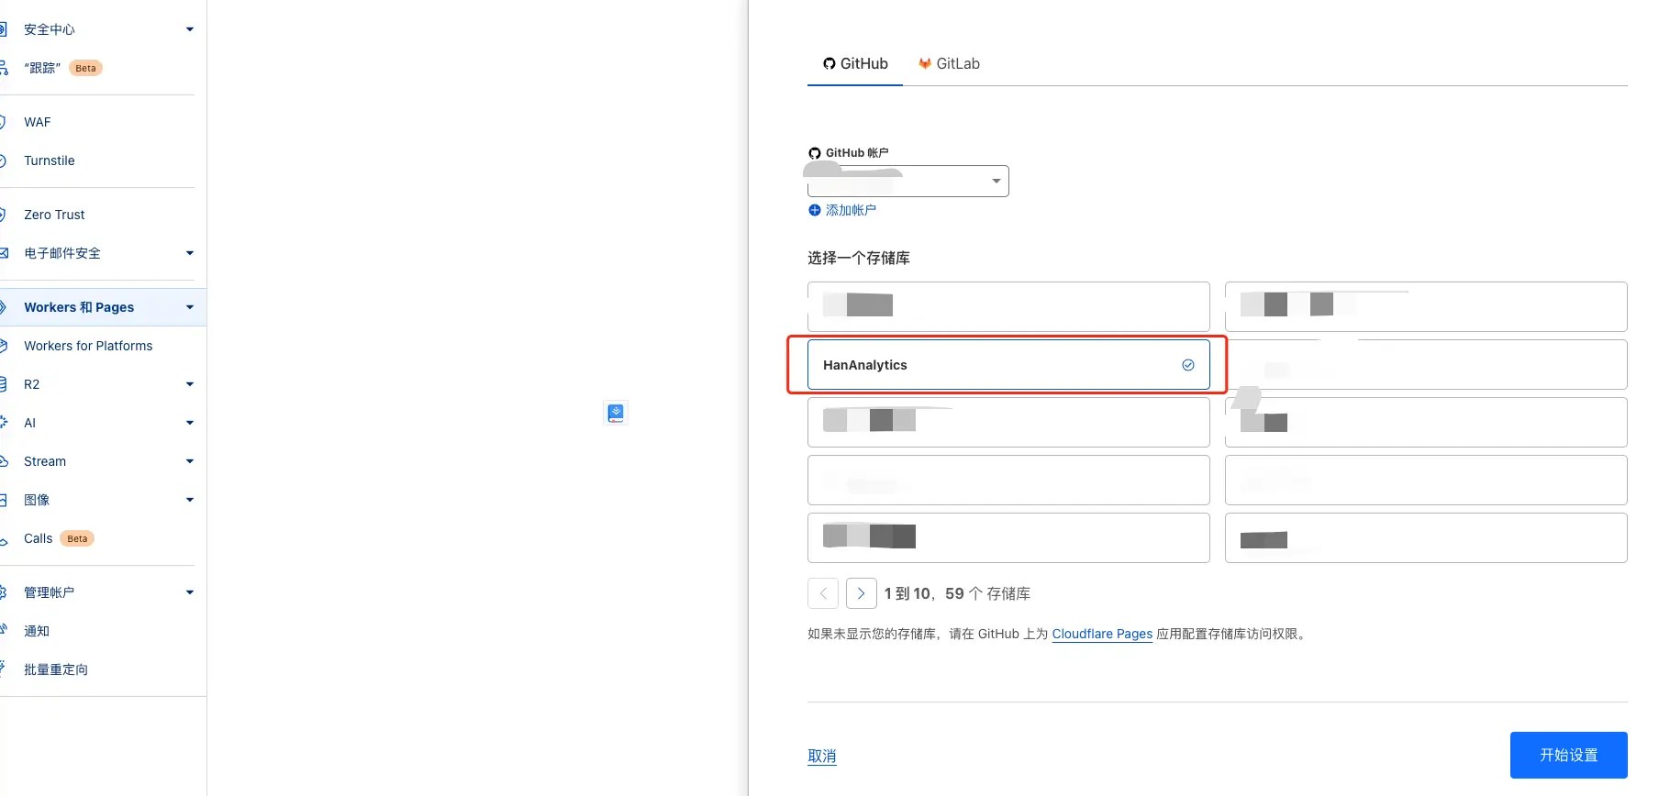Click the plus icon beside 添加帐户

tap(814, 210)
